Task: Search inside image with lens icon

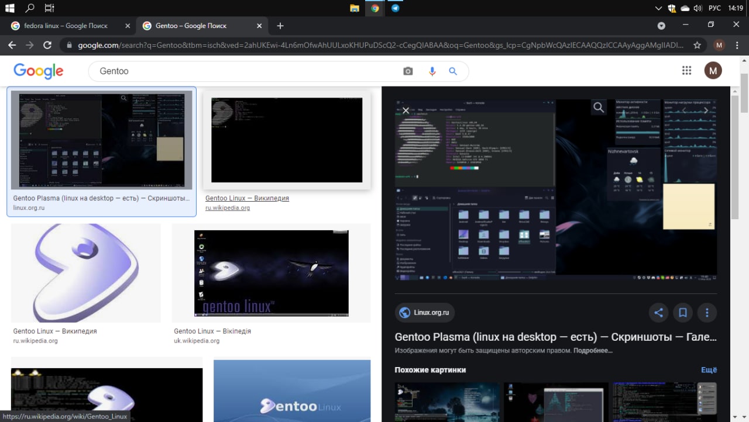Action: [598, 107]
